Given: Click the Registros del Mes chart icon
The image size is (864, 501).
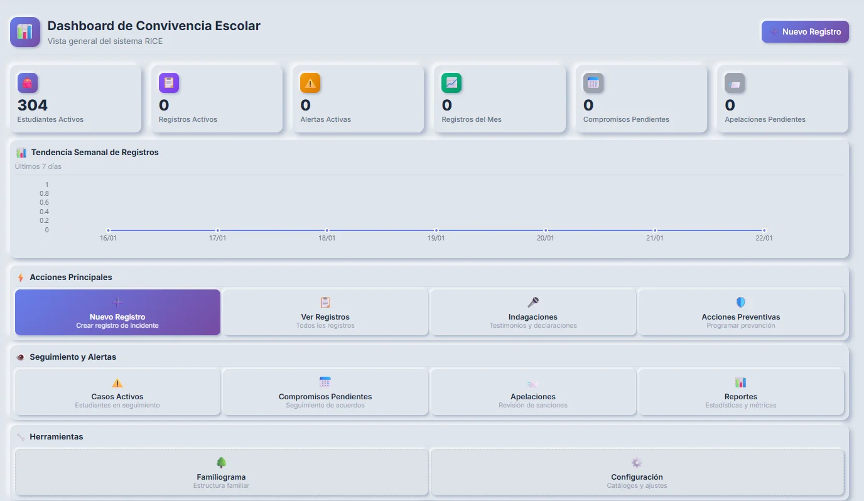Looking at the screenshot, I should pos(451,83).
